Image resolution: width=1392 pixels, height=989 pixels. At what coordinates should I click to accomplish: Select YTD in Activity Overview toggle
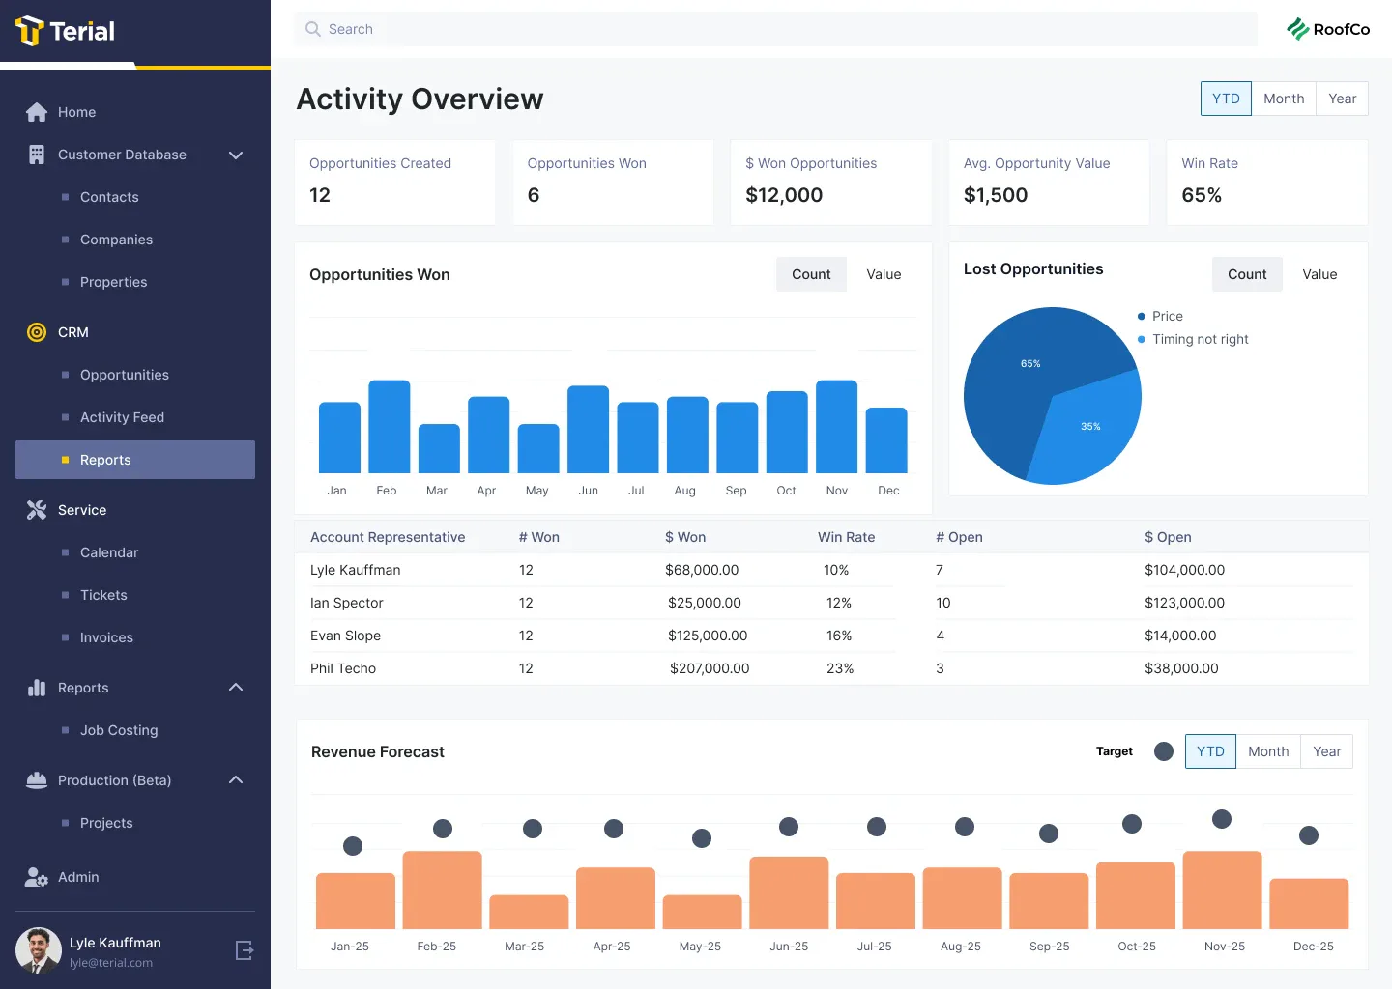(1226, 99)
